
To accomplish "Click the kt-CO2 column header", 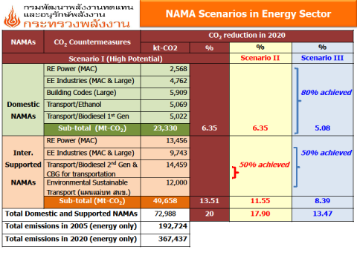I will point(165,47).
